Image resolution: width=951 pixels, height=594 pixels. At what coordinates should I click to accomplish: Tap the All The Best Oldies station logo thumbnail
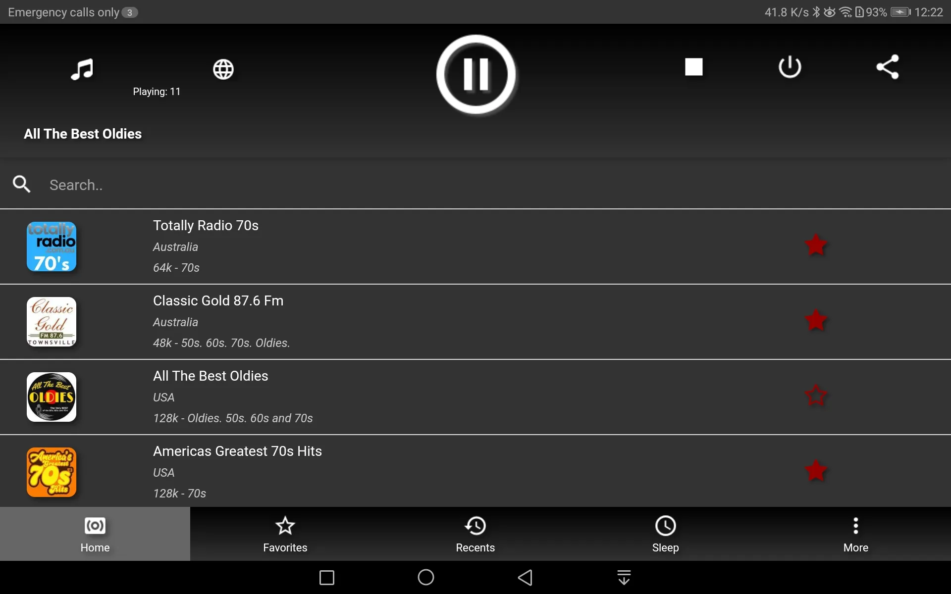[52, 397]
